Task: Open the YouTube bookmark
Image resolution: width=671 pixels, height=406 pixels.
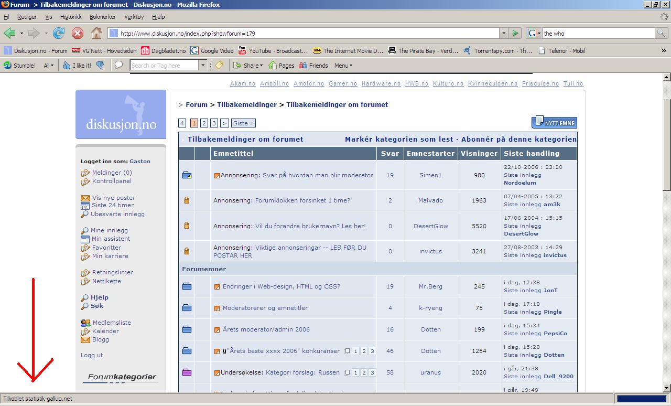Action: pos(273,51)
